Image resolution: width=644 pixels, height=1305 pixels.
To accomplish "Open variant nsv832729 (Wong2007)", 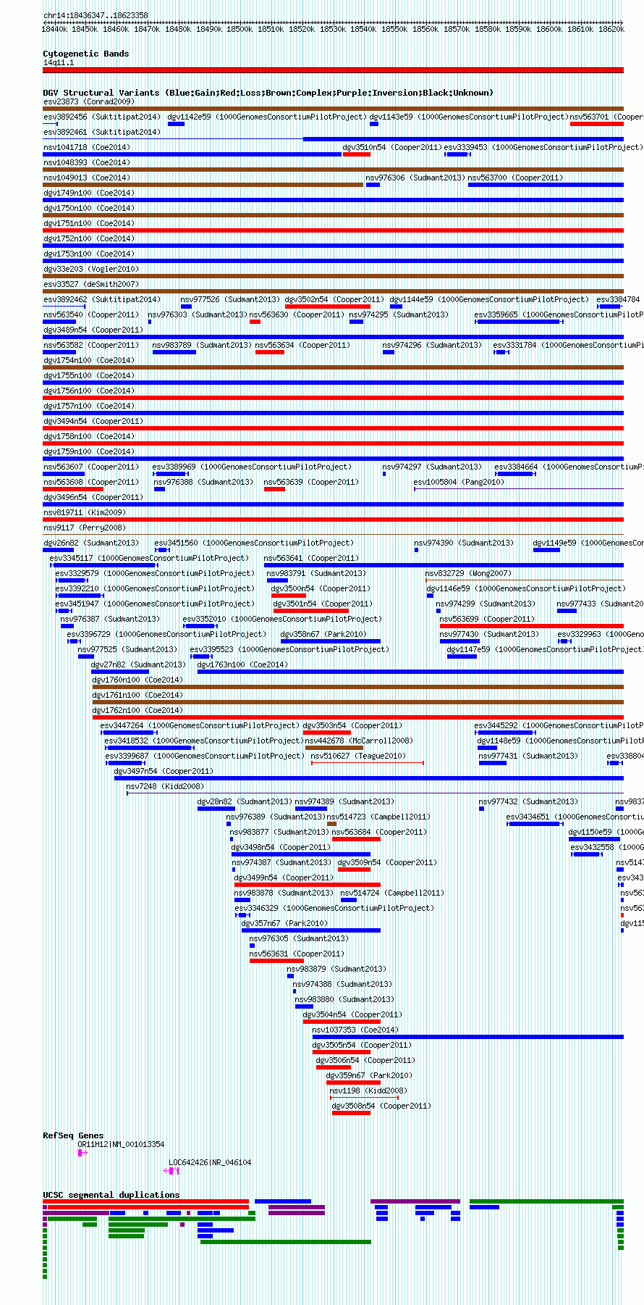I will pos(468,573).
